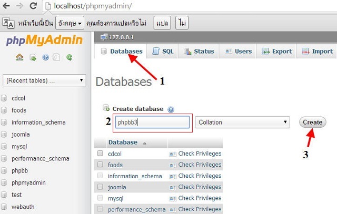Image resolution: width=337 pixels, height=214 pixels.
Task: Open foods database in the sidebar
Action: (x=19, y=110)
